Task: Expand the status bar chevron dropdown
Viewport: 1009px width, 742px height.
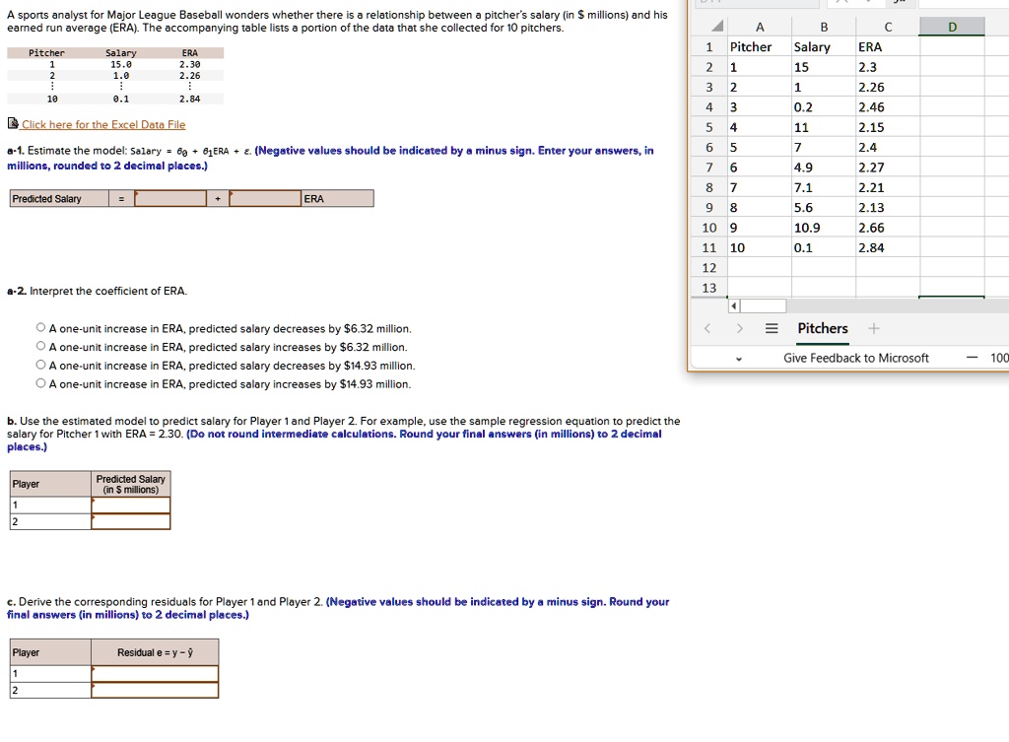Action: click(739, 359)
